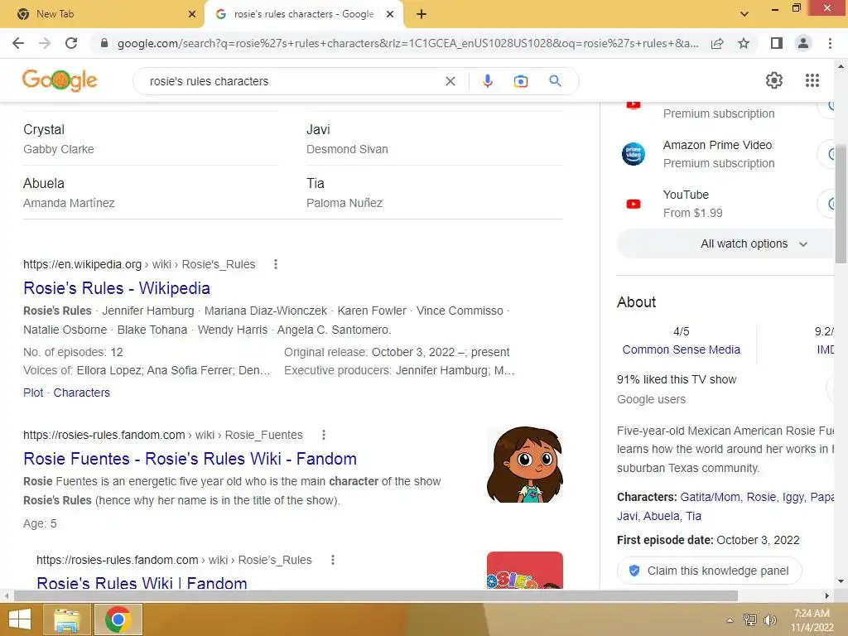This screenshot has height=636, width=848.
Task: Open File Explorer from taskbar
Action: 68,619
